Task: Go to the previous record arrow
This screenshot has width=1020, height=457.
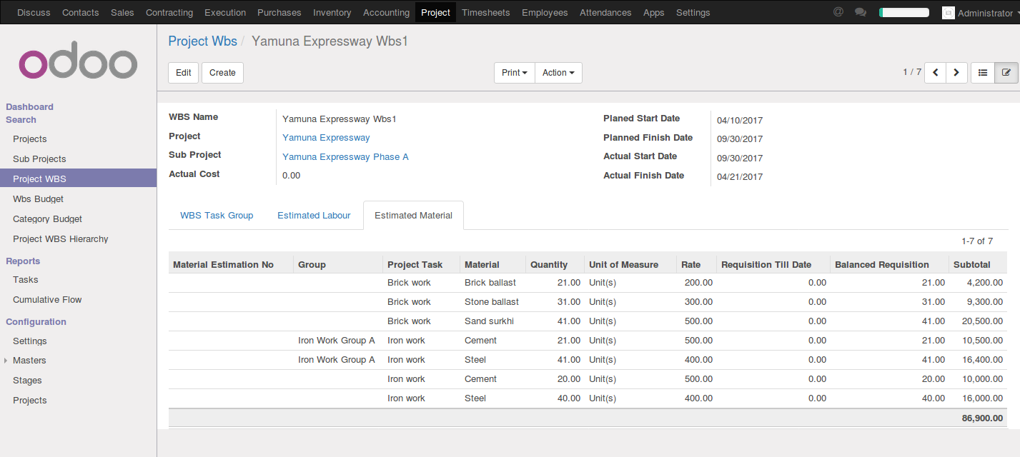Action: pyautogui.click(x=935, y=73)
